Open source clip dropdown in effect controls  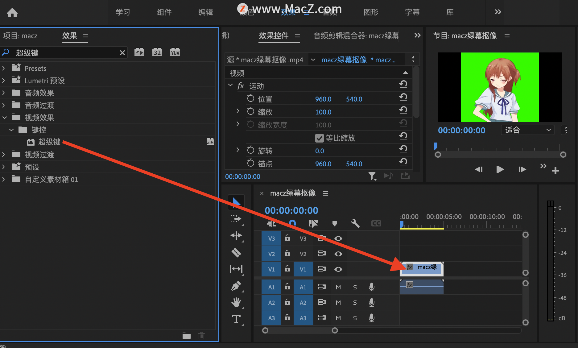[313, 60]
